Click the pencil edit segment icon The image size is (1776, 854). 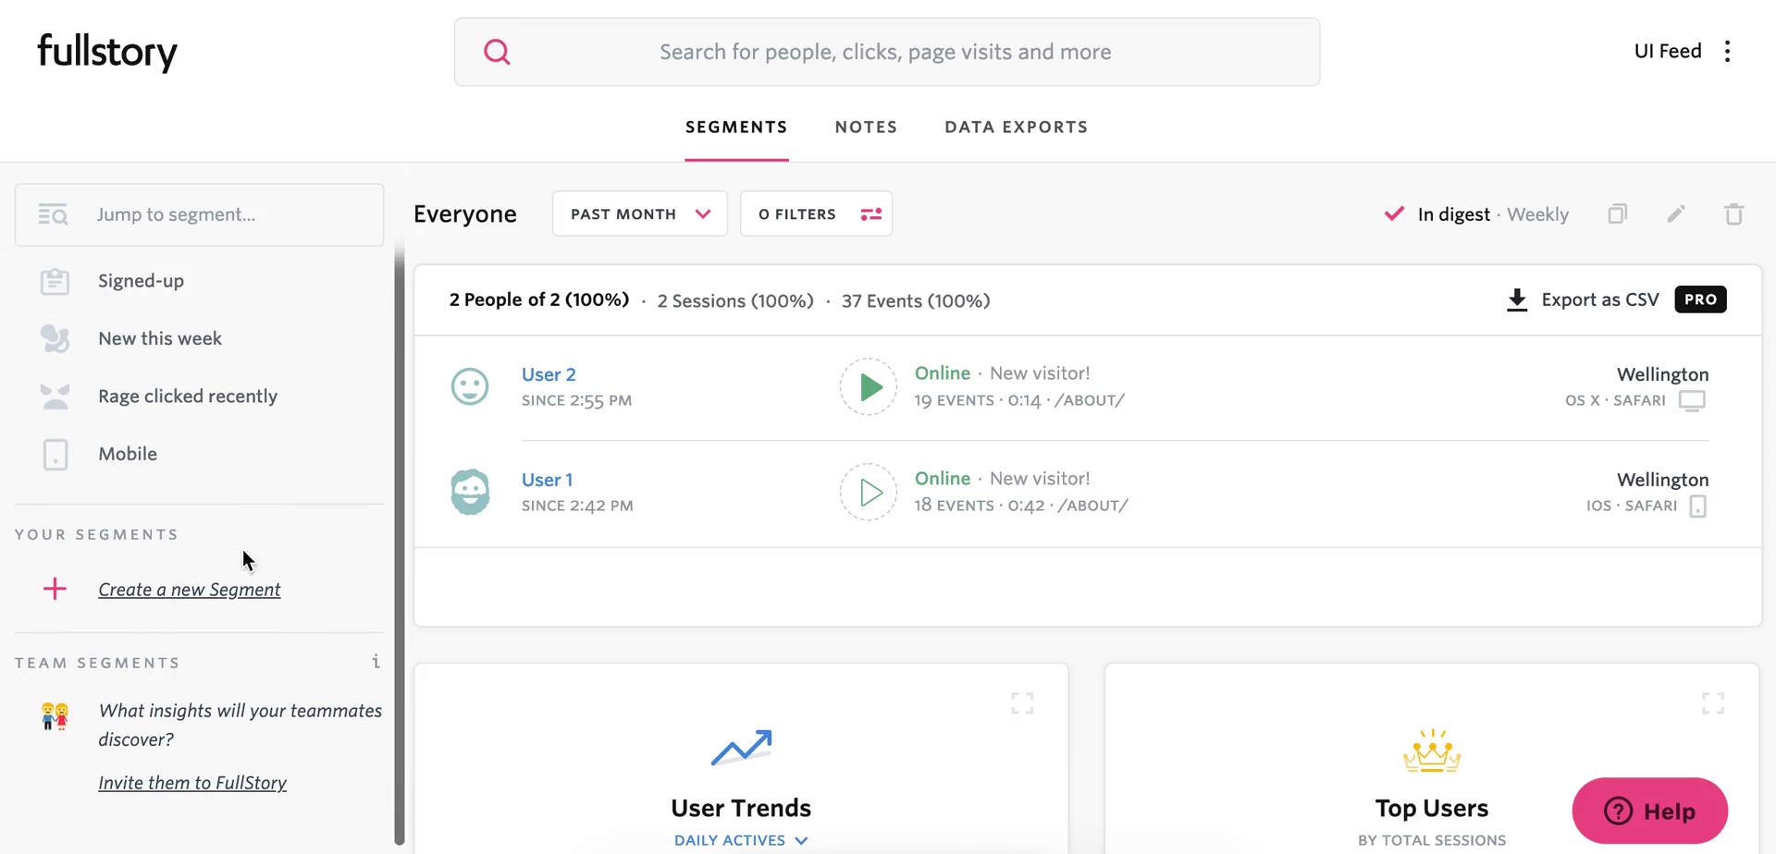tap(1676, 214)
